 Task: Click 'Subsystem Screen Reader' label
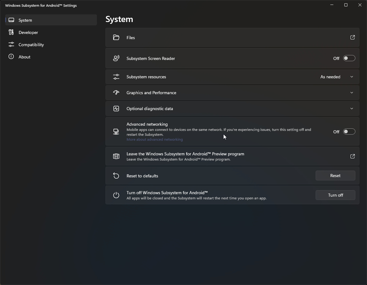pyautogui.click(x=151, y=58)
